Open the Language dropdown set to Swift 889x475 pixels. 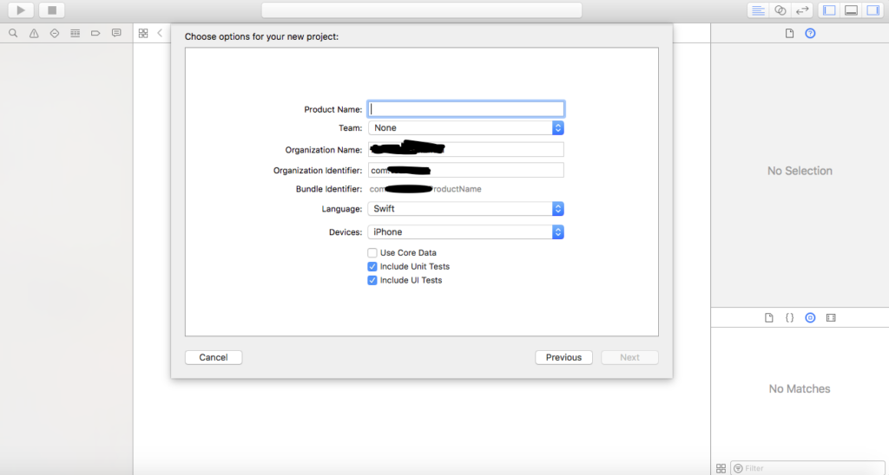(x=466, y=209)
